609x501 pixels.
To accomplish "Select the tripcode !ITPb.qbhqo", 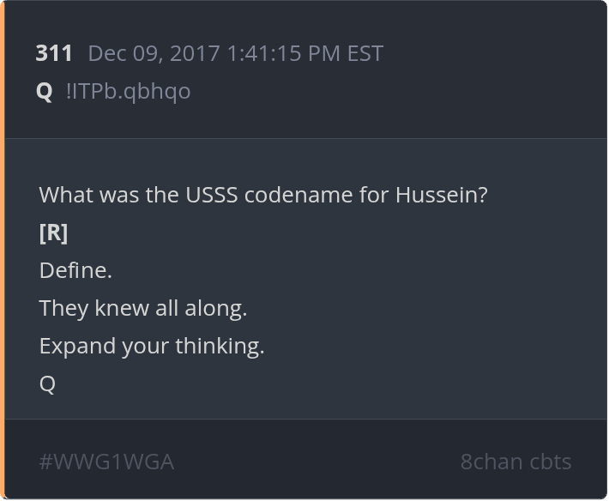I will pyautogui.click(x=128, y=91).
